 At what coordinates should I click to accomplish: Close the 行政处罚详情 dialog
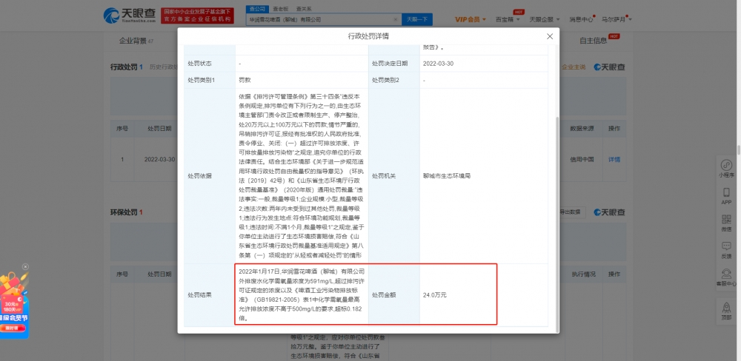click(x=550, y=36)
